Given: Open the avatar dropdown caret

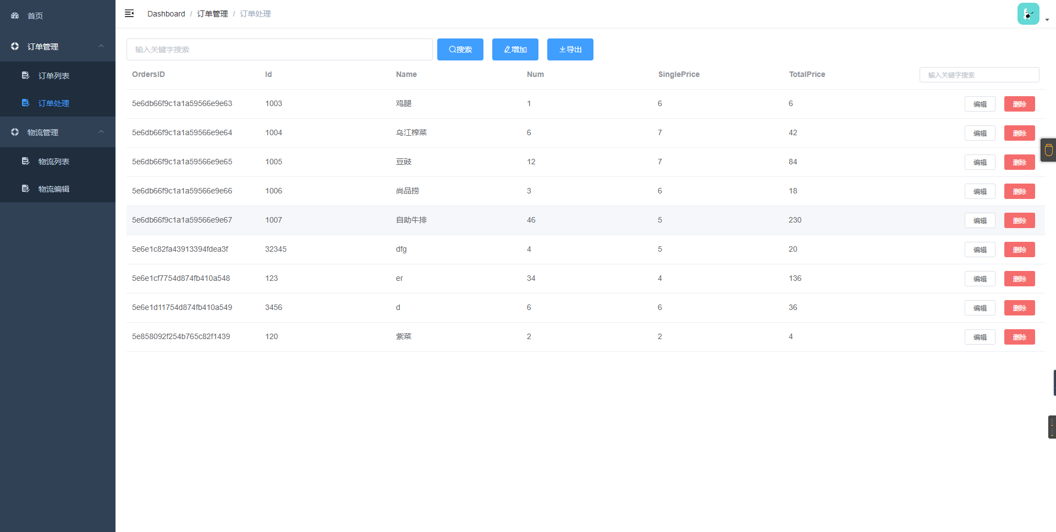Looking at the screenshot, I should 1047,20.
